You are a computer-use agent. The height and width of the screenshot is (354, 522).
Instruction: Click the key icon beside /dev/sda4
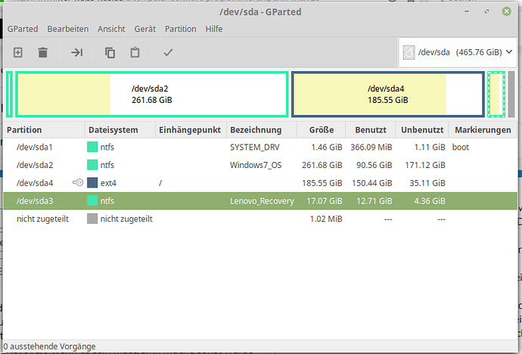[78, 182]
